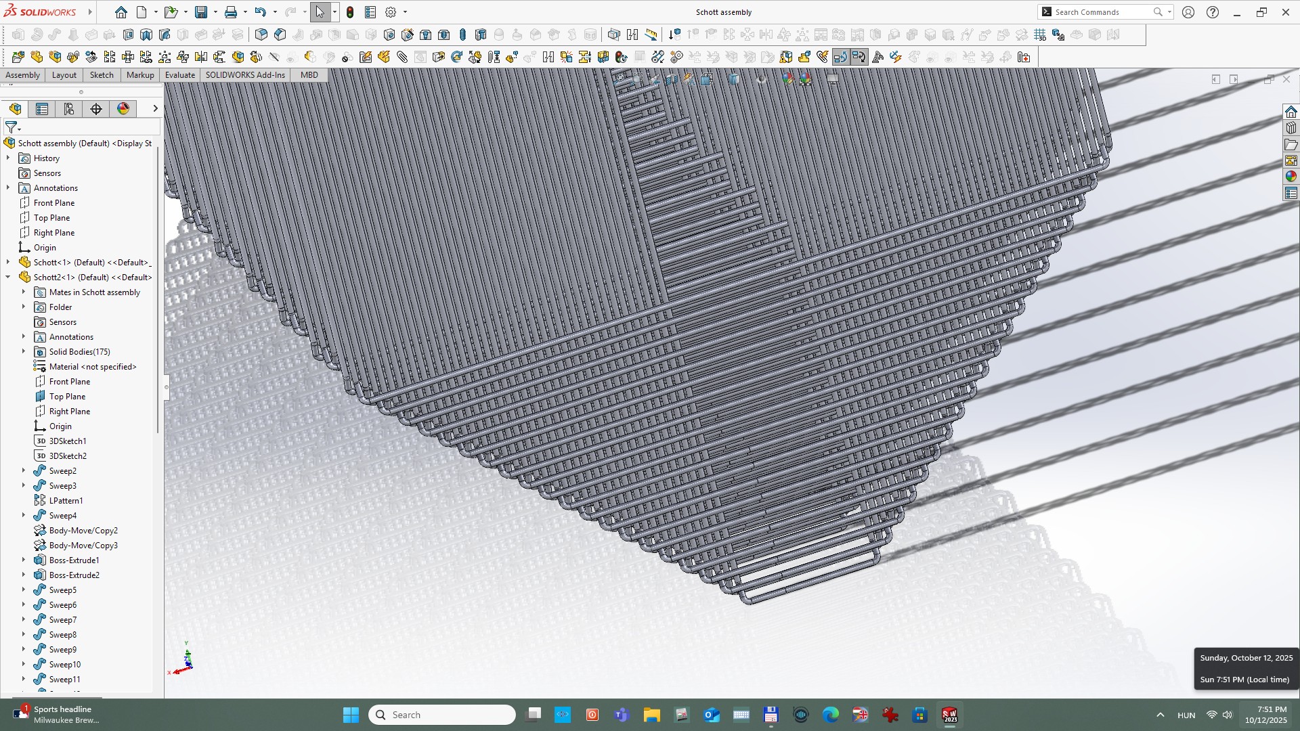Open the Appearances color ball in the task pane
This screenshot has height=731, width=1300.
pyautogui.click(x=1291, y=176)
